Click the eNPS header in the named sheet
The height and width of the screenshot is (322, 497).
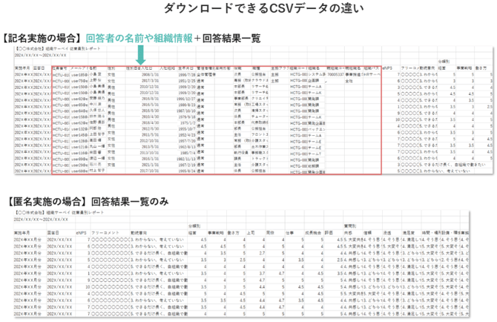[x=387, y=68]
